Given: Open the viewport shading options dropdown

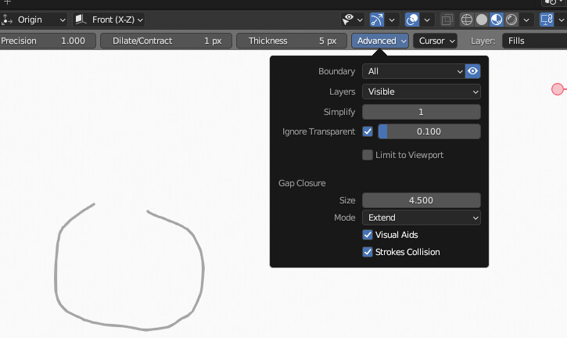Looking at the screenshot, I should tap(526, 20).
